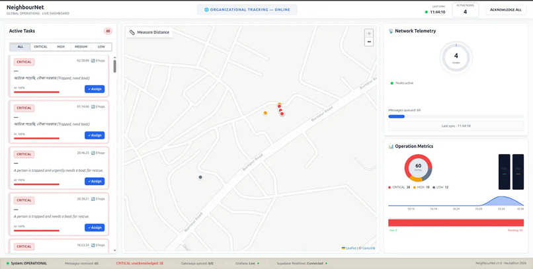Click the gray LOW legend dot
This screenshot has height=269, width=533.
pyautogui.click(x=434, y=188)
